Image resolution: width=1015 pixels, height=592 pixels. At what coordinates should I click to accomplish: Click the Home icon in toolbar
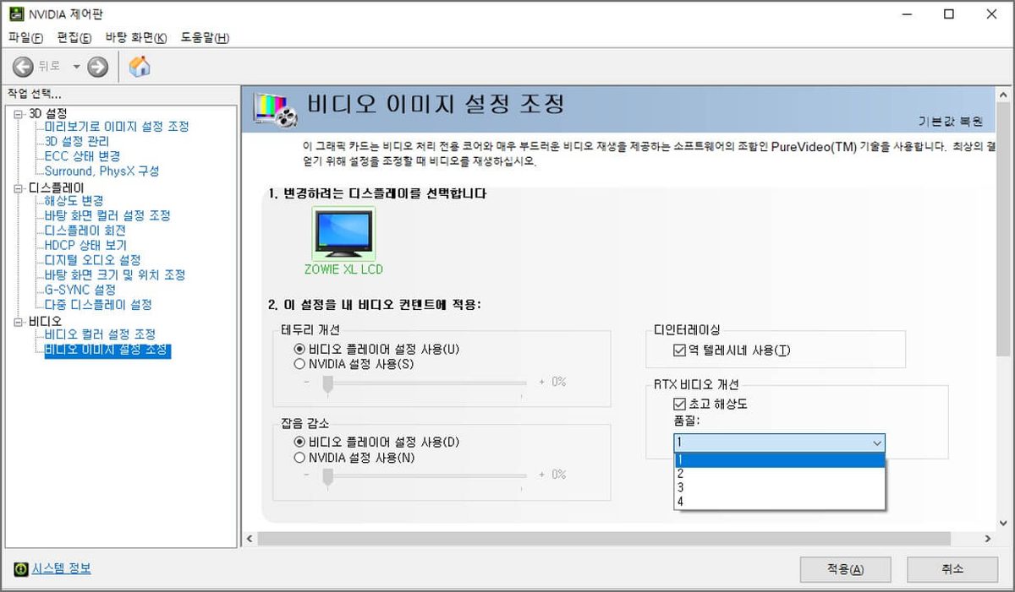tap(140, 66)
